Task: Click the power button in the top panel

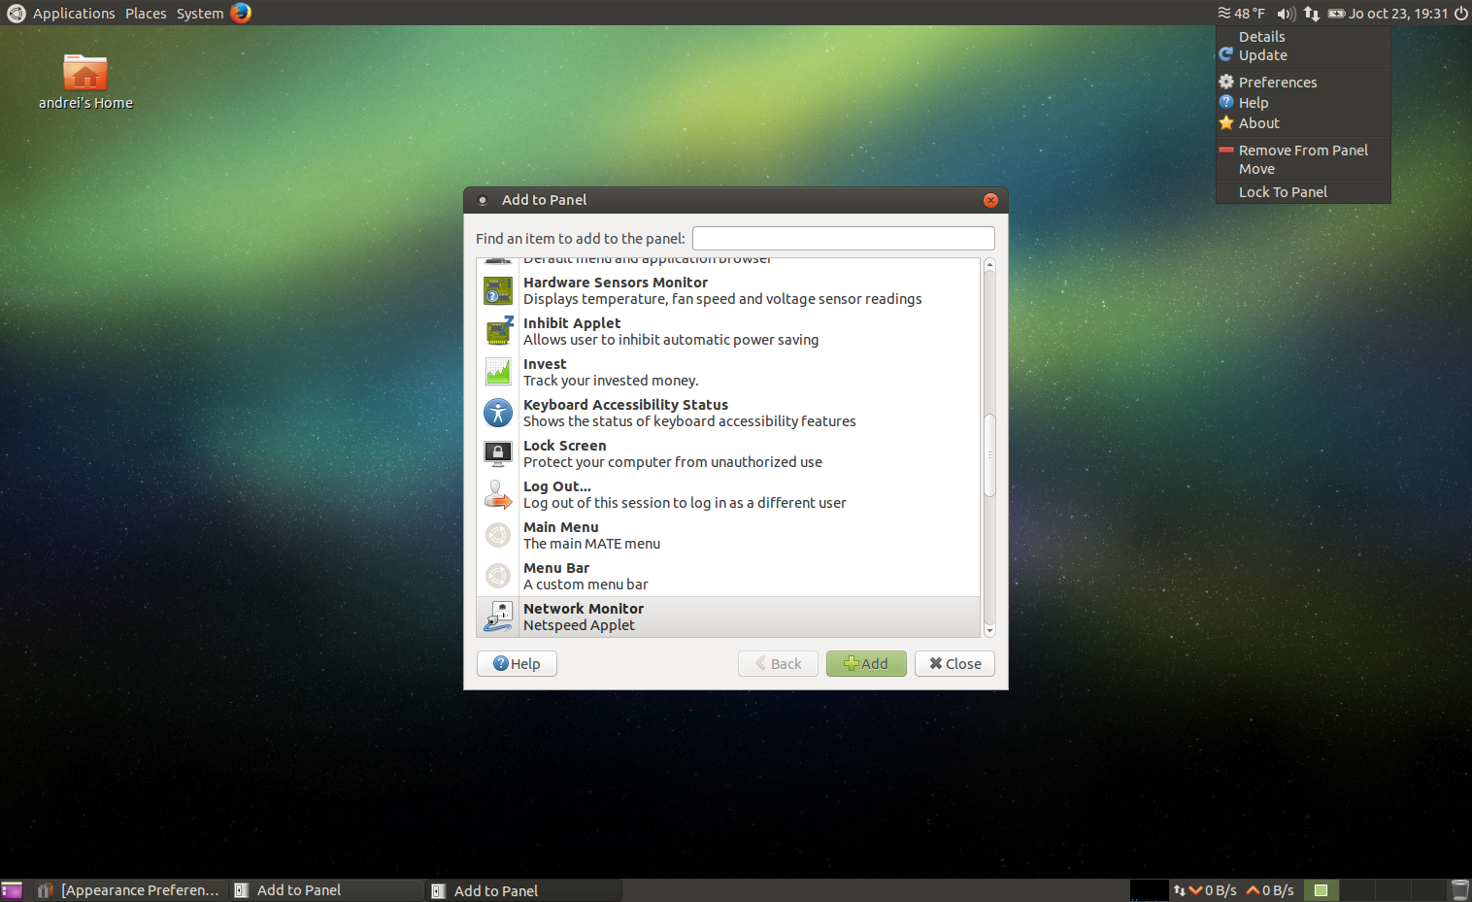Action: point(1461,13)
